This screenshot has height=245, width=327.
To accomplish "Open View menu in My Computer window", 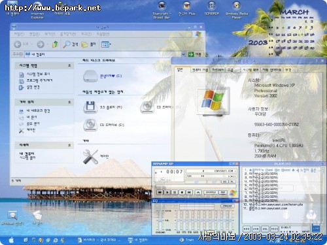I will click(x=50, y=34).
